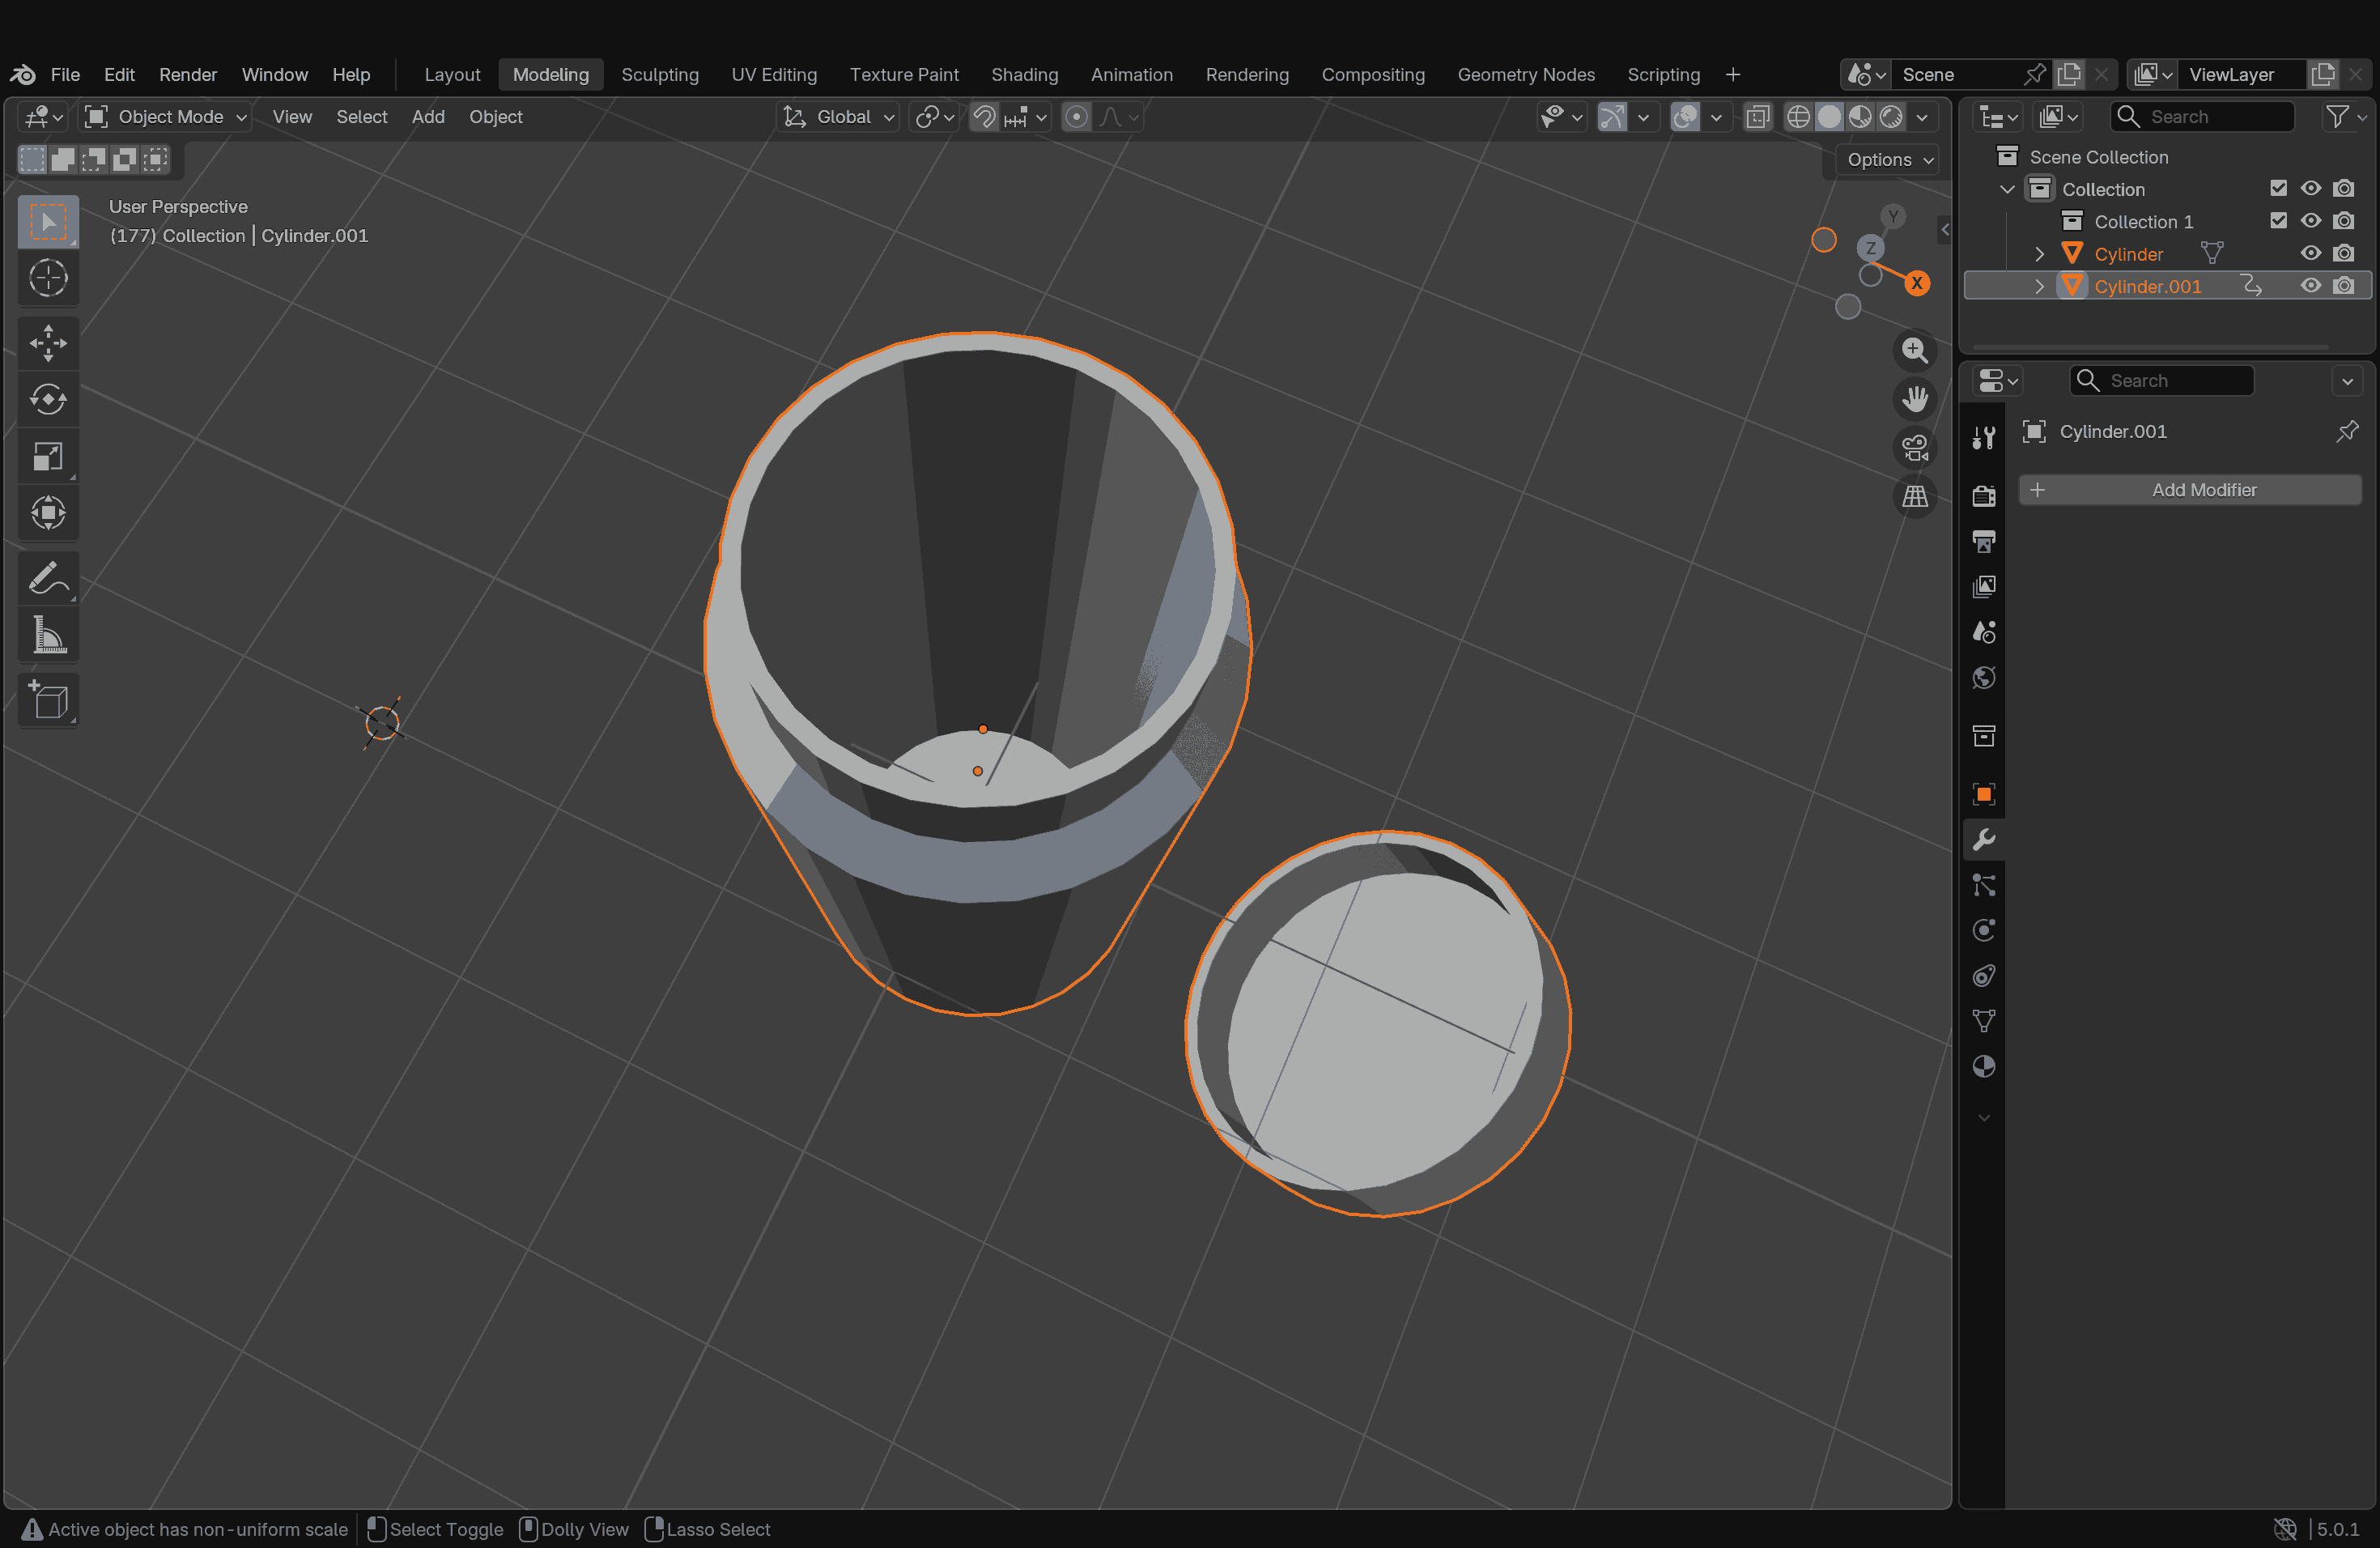Screen dimensions: 2380x1548
Task: Expand the Cylinder tree item
Action: 2039,254
